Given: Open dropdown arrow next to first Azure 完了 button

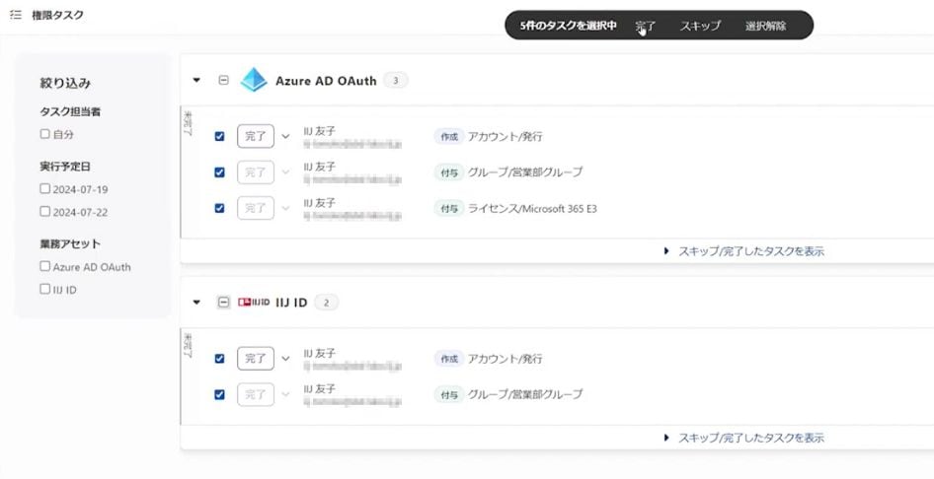Looking at the screenshot, I should [286, 137].
